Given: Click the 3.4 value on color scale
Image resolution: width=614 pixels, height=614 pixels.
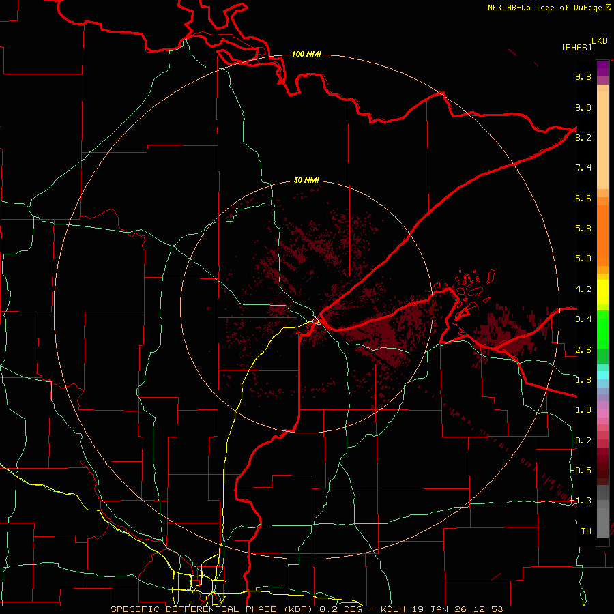Looking at the screenshot, I should [x=583, y=319].
